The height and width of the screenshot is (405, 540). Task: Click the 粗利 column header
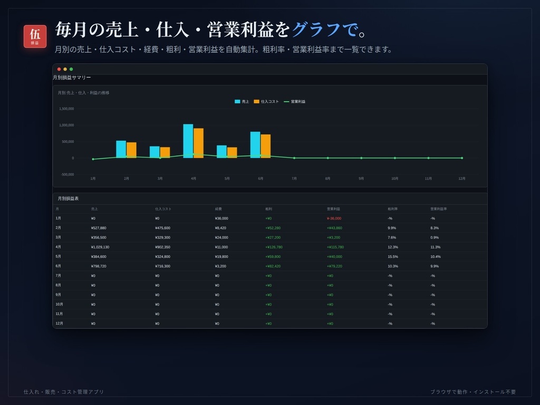268,209
